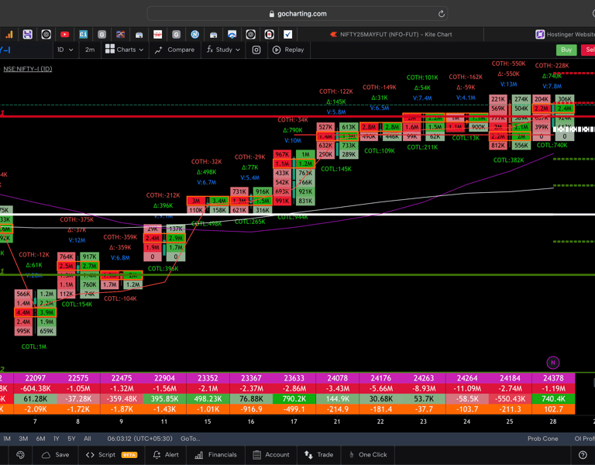Click the COTH:-550K label
Screen dimensions: 595x465
508,64
